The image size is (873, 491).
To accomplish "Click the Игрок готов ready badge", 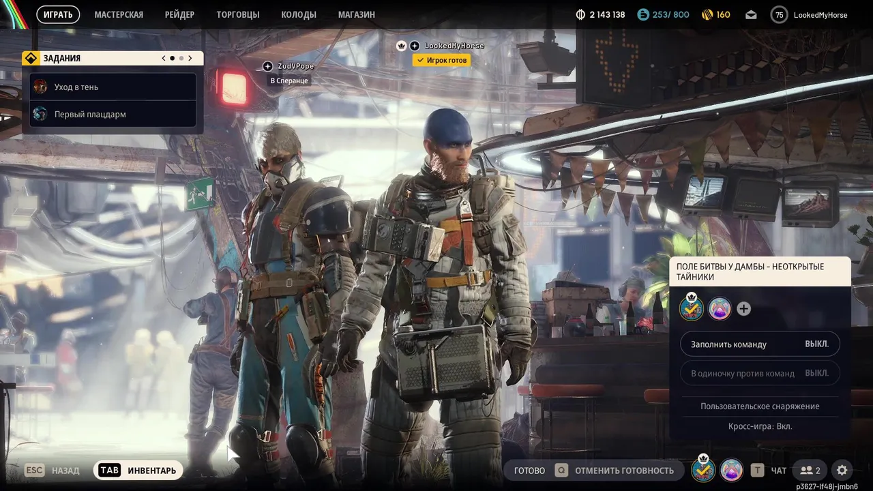I will (x=441, y=60).
